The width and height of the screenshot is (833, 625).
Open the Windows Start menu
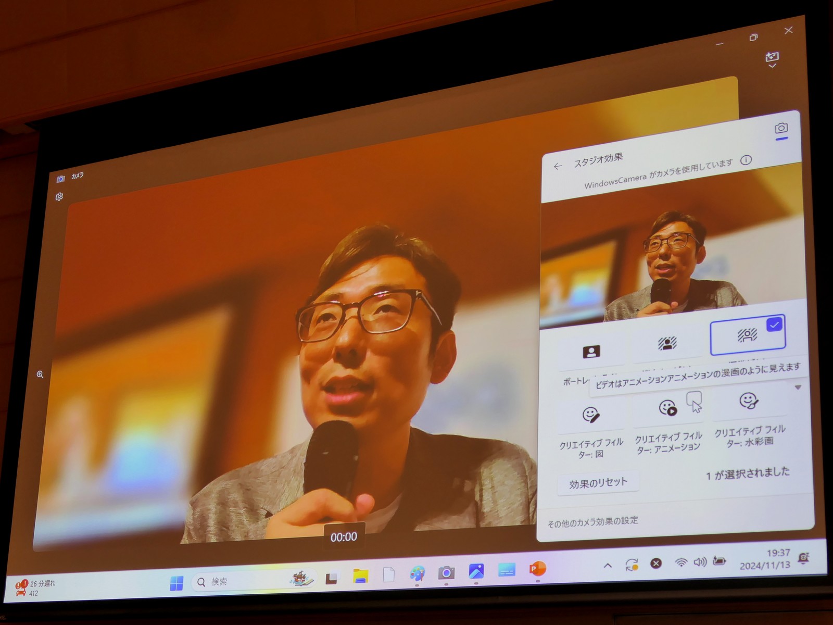click(176, 582)
